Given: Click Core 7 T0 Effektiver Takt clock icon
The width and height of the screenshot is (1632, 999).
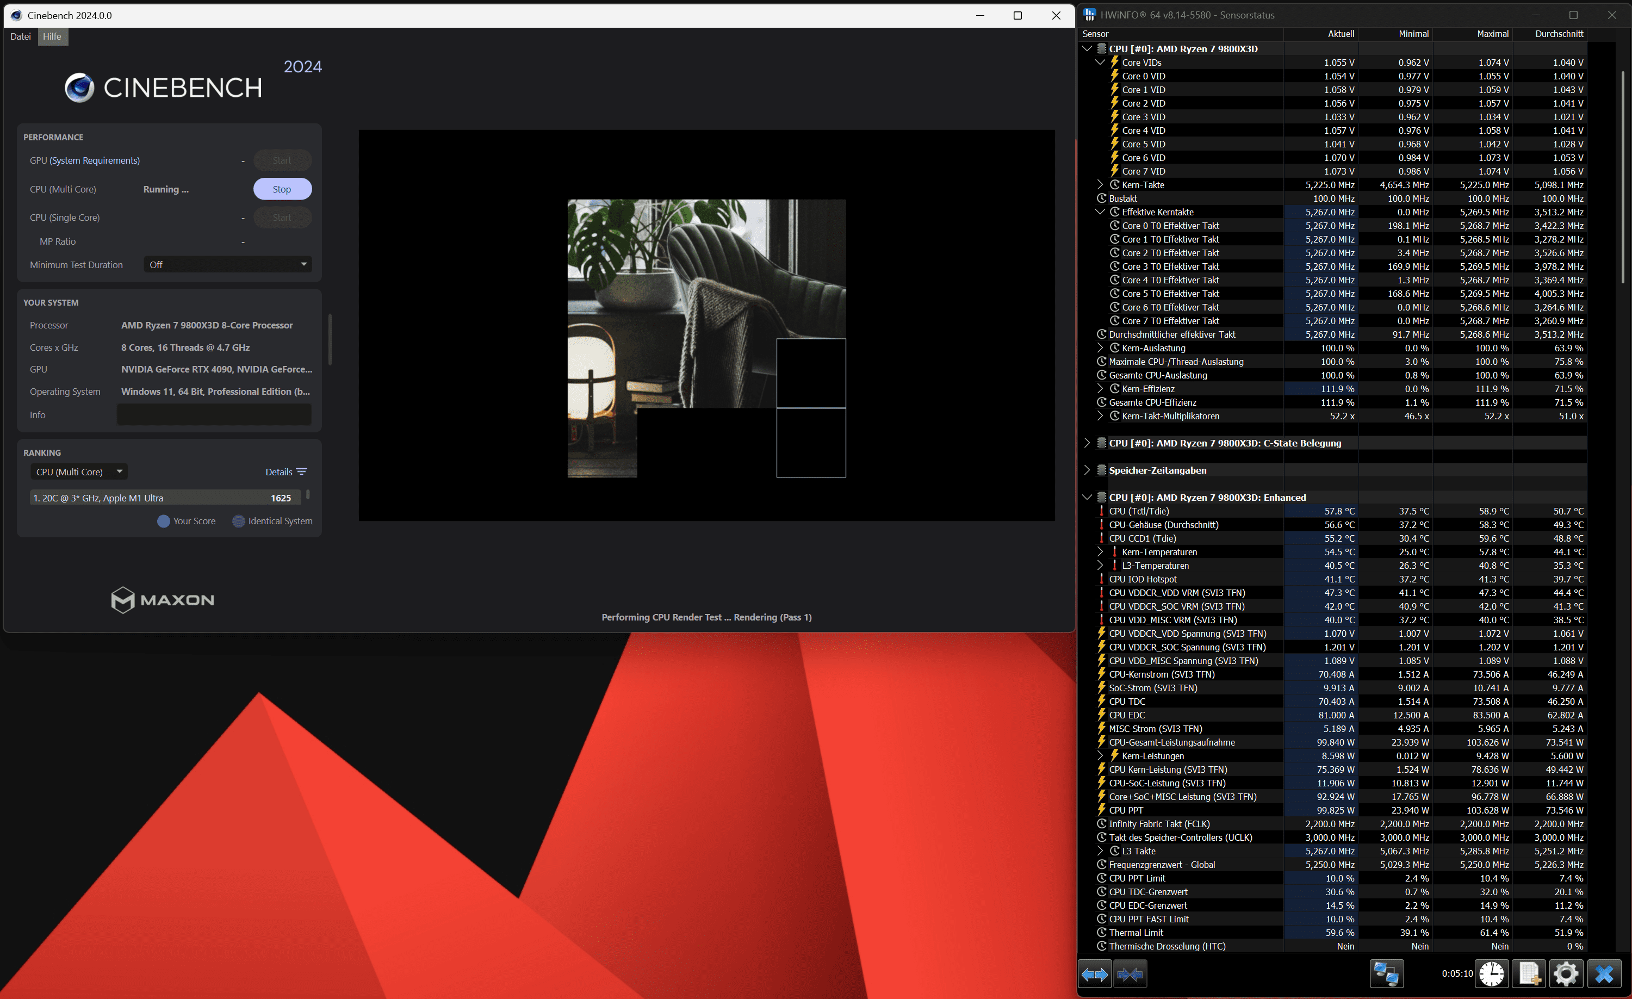Looking at the screenshot, I should point(1115,321).
